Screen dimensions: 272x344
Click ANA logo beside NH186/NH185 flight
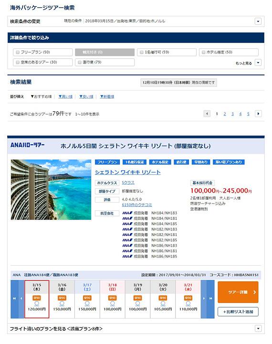coord(127,256)
